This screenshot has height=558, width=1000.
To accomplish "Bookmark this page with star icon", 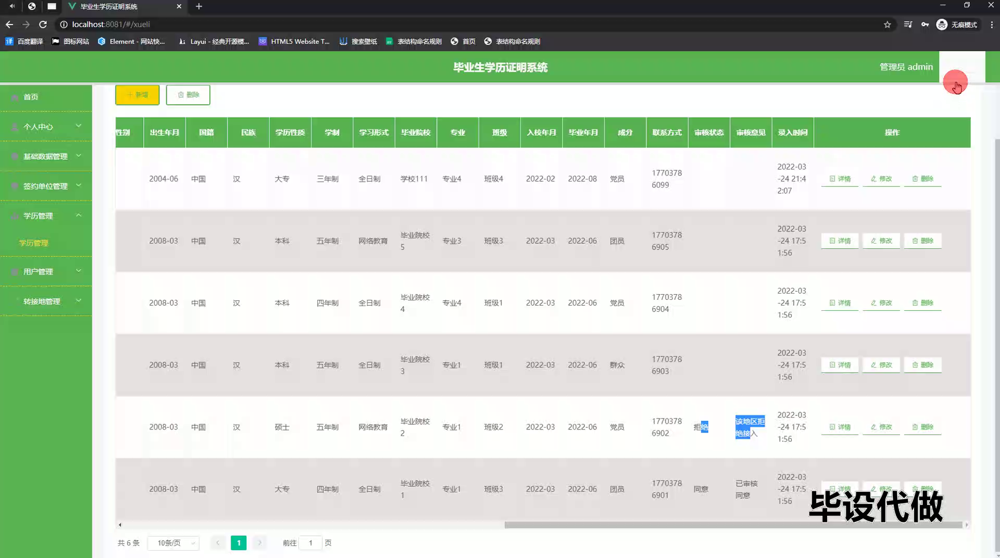I will tap(888, 24).
